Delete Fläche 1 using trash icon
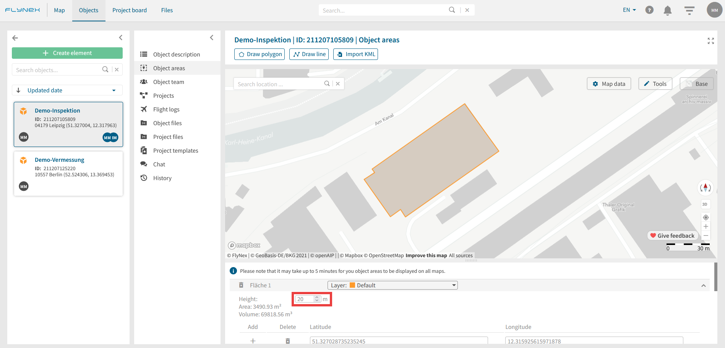 click(241, 285)
